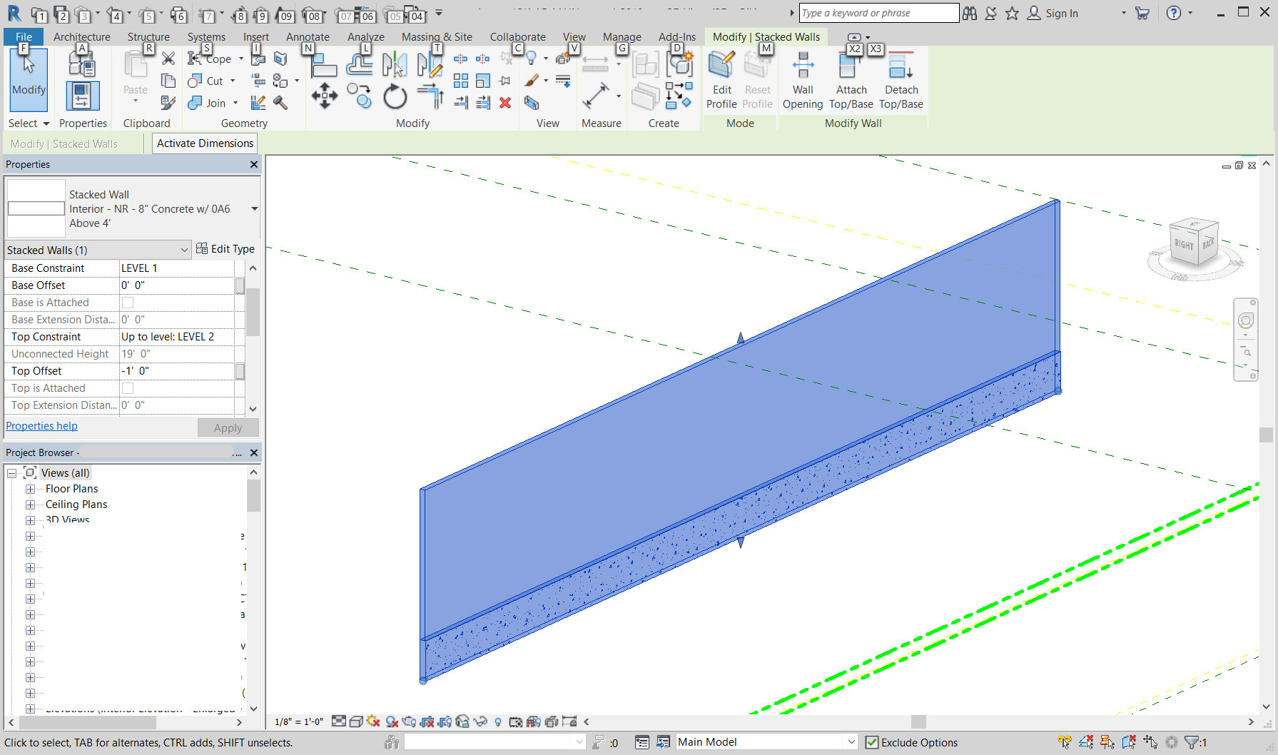Open Temporary Hide/Isolate glasses on view bar

pyautogui.click(x=480, y=721)
